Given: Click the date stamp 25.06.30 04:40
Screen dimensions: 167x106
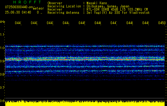Looking at the screenshot, I should [18, 12].
